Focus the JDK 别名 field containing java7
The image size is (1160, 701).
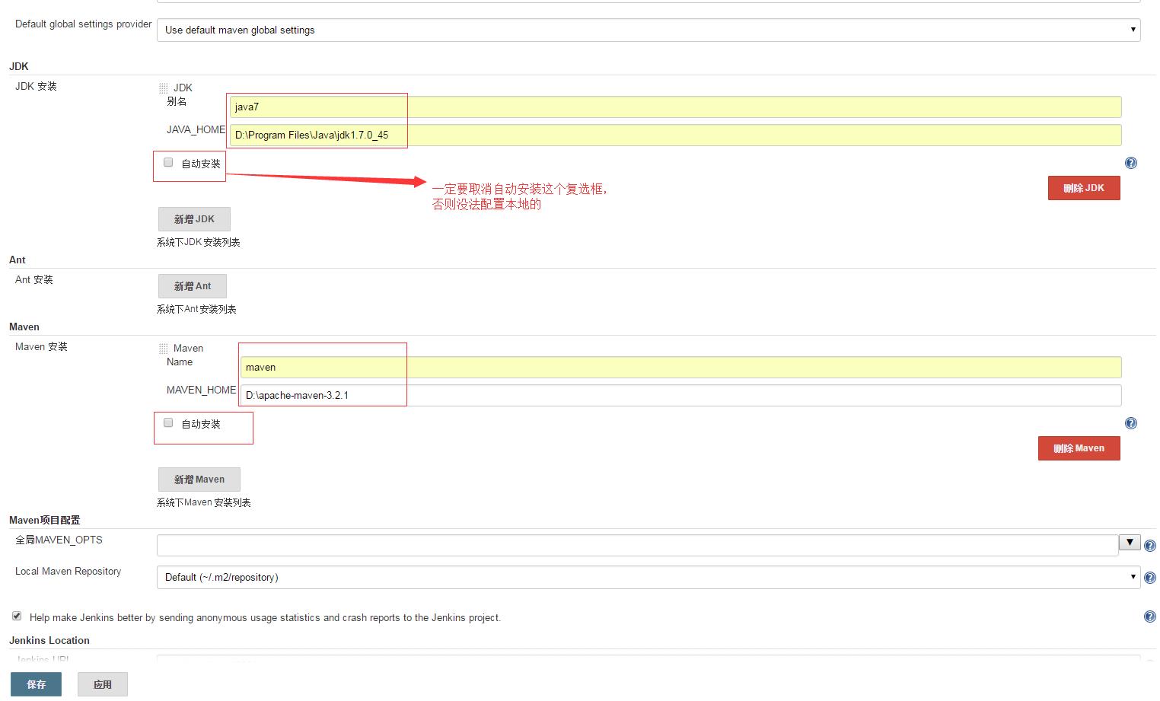[676, 107]
